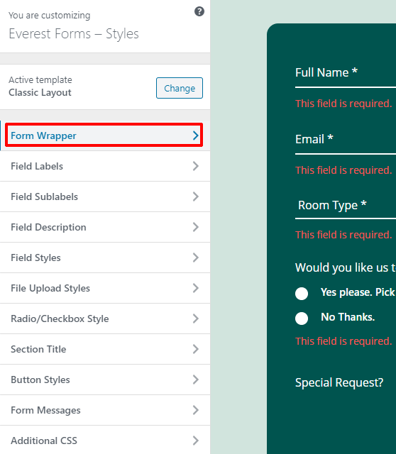Click the chevron arrow beside File Upload Styles

pyautogui.click(x=196, y=288)
